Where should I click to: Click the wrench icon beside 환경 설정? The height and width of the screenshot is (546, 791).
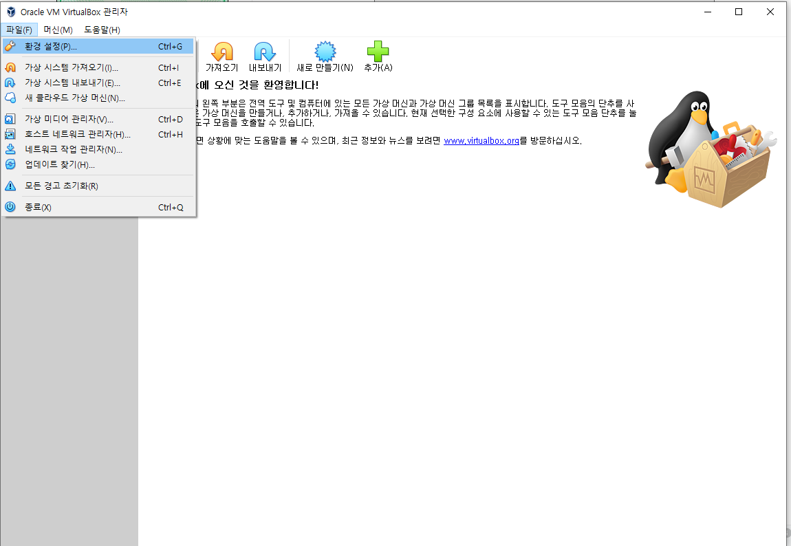[10, 46]
